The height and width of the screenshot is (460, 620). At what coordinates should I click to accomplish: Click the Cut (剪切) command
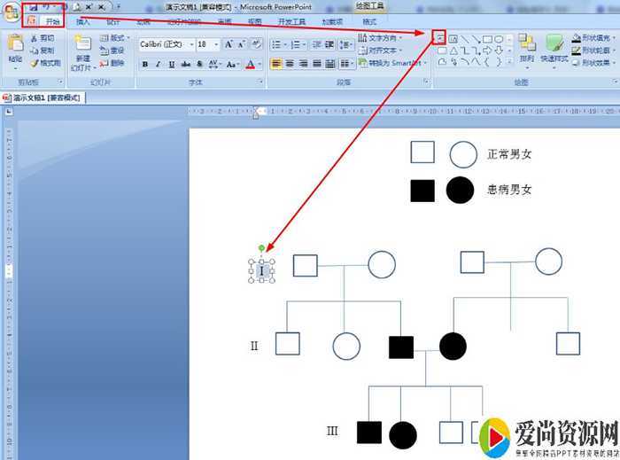coord(42,39)
